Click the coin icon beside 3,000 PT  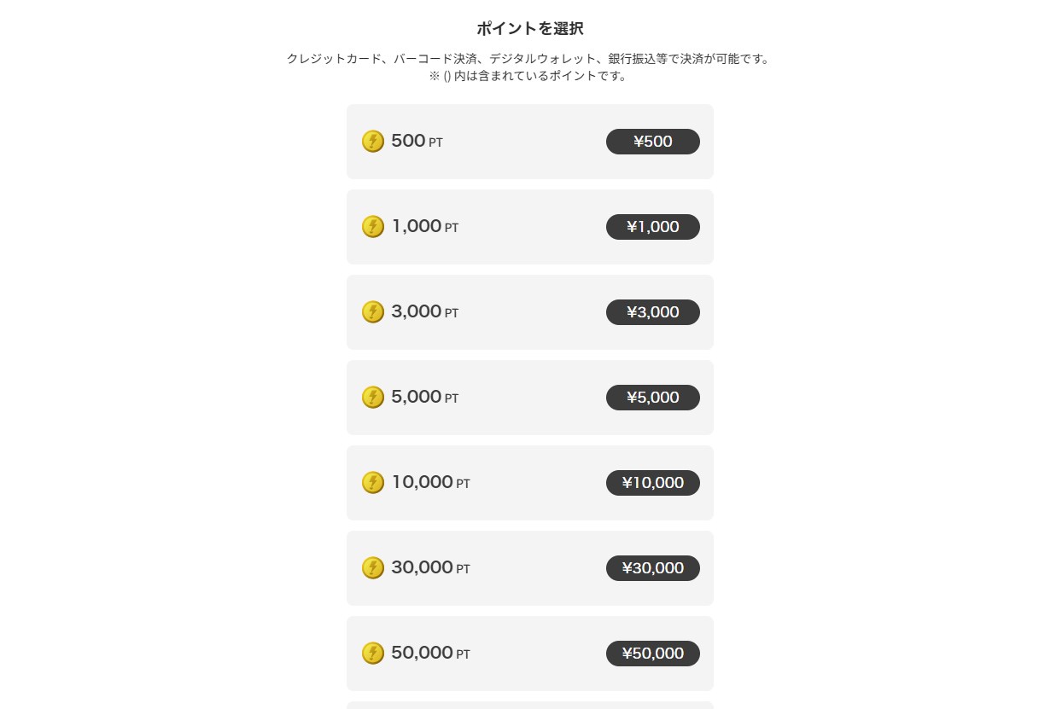pos(373,312)
